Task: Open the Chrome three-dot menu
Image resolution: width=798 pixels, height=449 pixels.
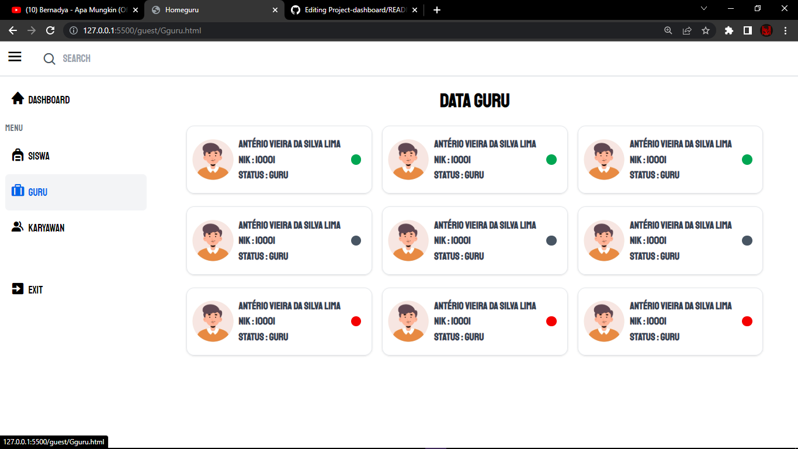Action: (x=785, y=30)
